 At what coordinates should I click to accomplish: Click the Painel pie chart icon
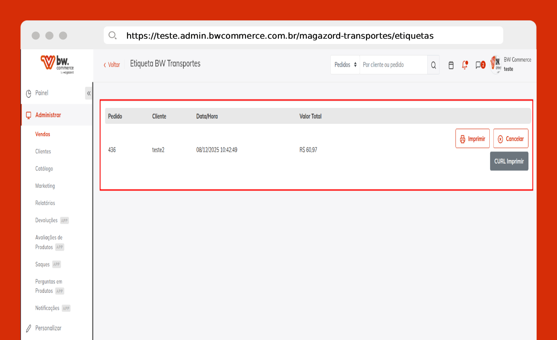click(29, 93)
